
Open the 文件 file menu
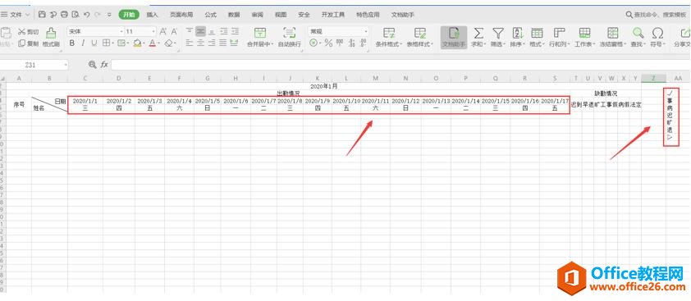(16, 15)
